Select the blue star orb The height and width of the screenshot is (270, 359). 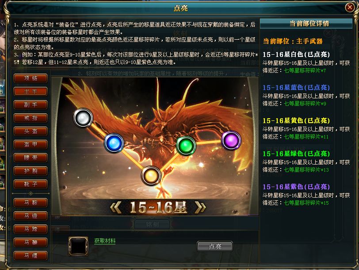(x=114, y=143)
